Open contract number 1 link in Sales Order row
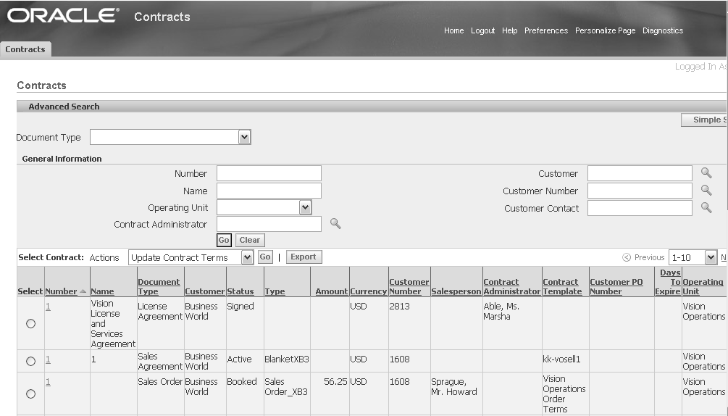728x416 pixels. point(48,382)
